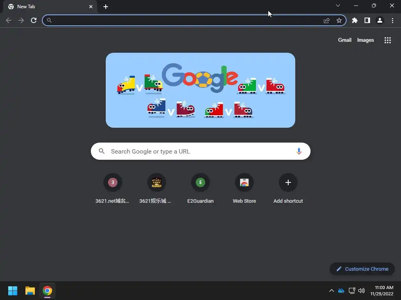This screenshot has width=401, height=300.
Task: Open the tab search chevron
Action: coord(338,5)
